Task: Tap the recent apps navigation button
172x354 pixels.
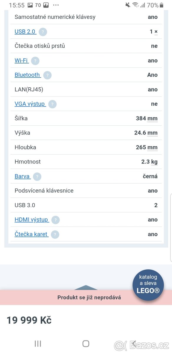Action: 38,343
